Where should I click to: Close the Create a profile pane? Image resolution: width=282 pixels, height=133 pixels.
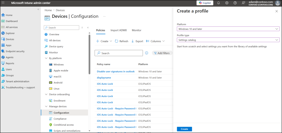pos(276,11)
